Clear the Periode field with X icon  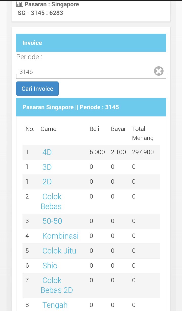(x=159, y=71)
